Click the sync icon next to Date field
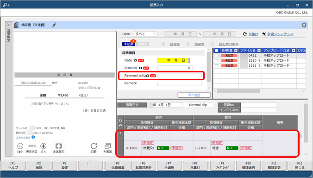 click(x=135, y=60)
